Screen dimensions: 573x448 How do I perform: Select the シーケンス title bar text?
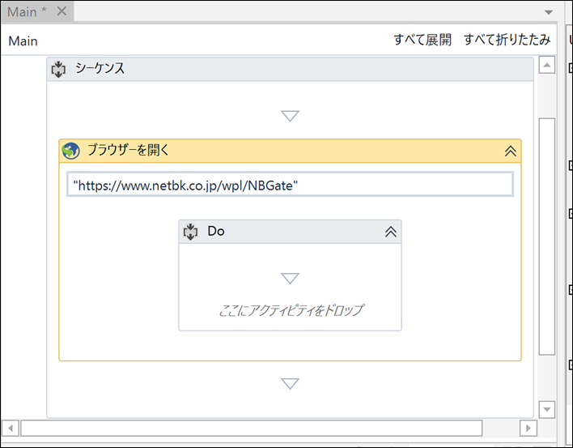[100, 68]
